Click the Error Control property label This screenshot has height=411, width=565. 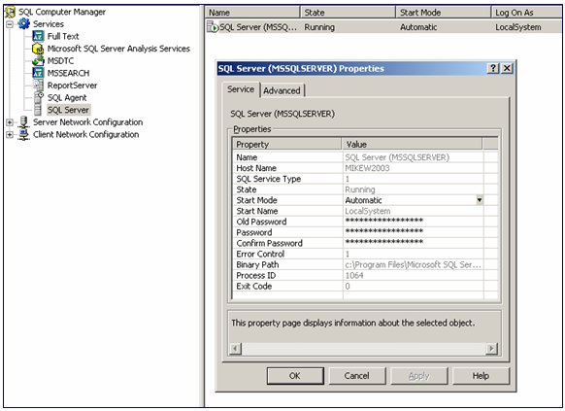260,254
